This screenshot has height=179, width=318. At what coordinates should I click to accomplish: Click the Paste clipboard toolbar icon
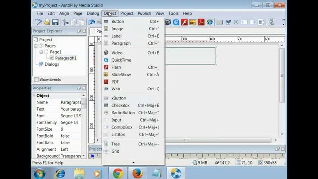pyautogui.click(x=82, y=22)
